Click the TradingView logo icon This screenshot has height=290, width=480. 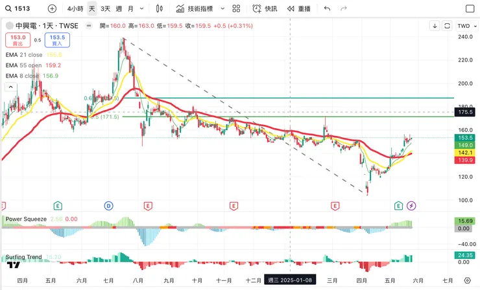tap(14, 265)
